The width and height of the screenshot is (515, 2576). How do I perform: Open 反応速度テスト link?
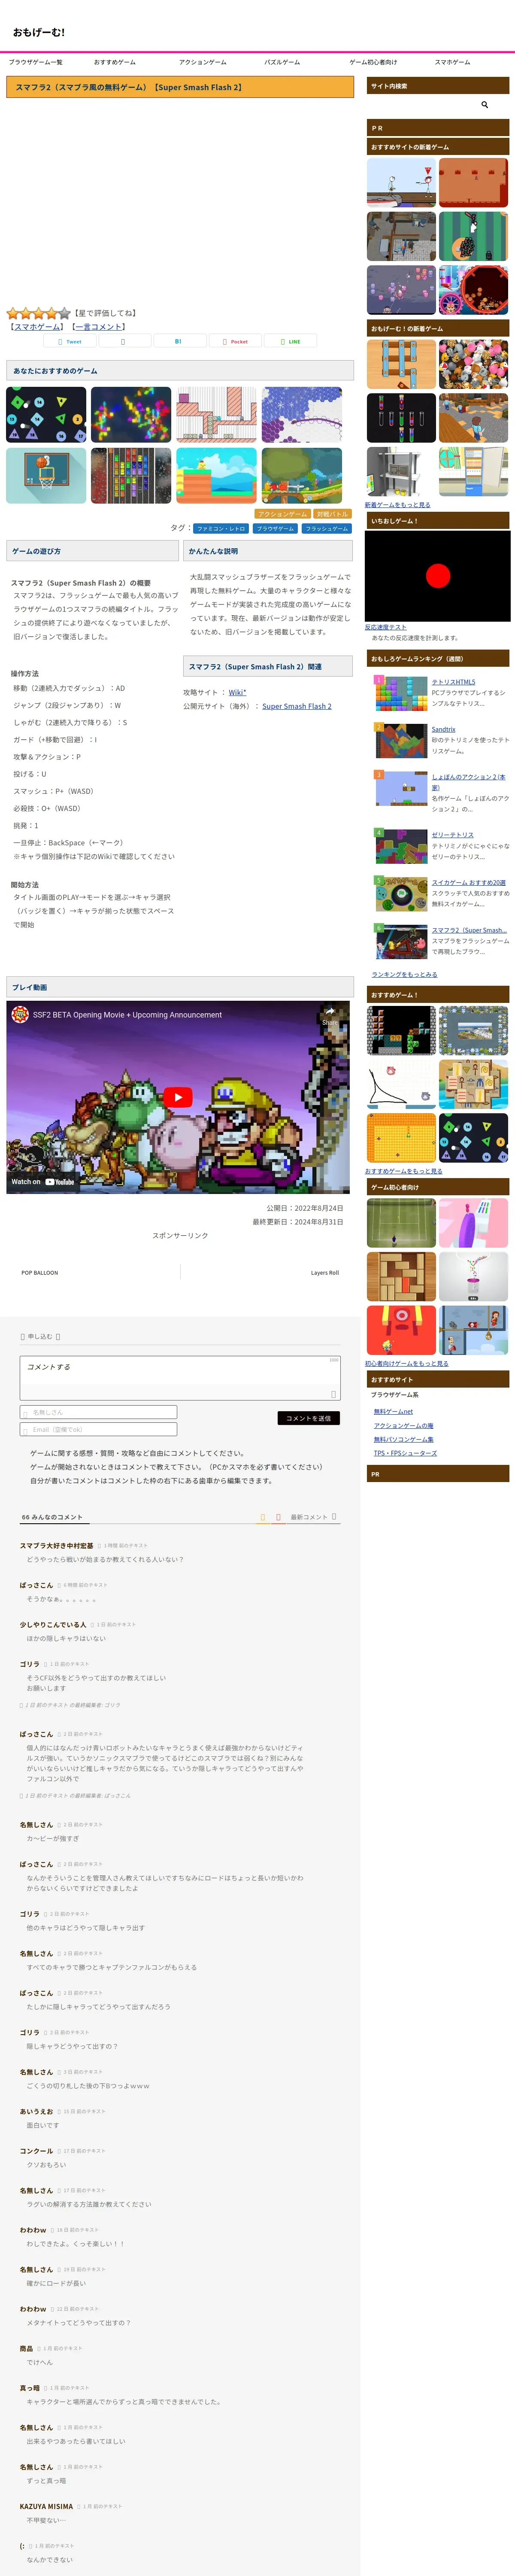[385, 627]
